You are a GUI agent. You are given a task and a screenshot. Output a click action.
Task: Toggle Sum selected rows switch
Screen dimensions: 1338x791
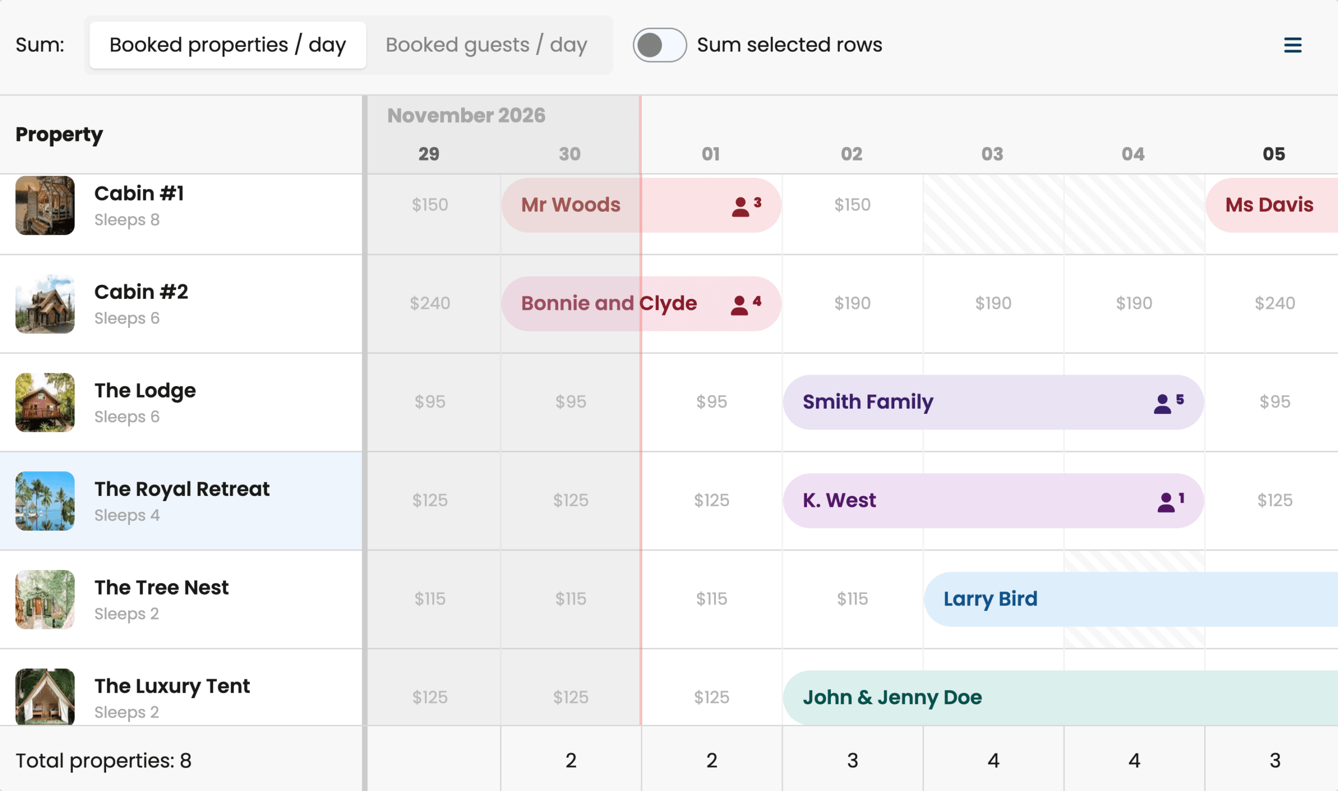(x=660, y=45)
